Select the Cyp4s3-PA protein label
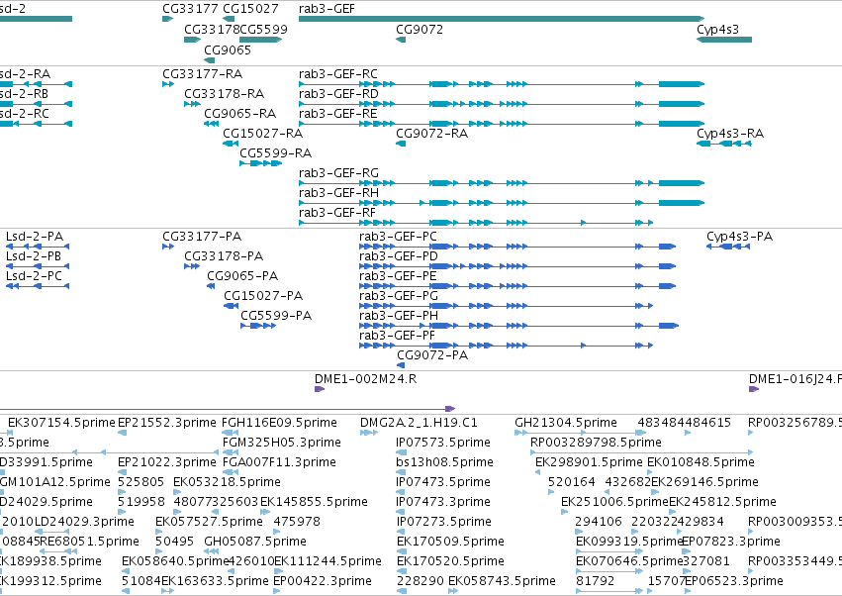 [x=739, y=236]
